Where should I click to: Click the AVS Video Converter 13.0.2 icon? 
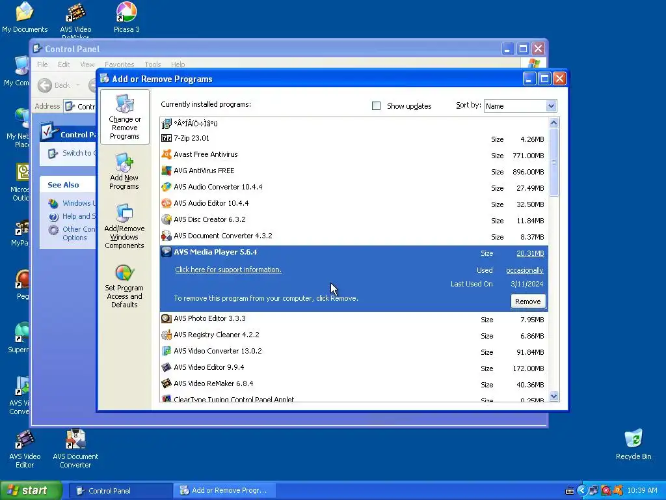click(x=166, y=351)
